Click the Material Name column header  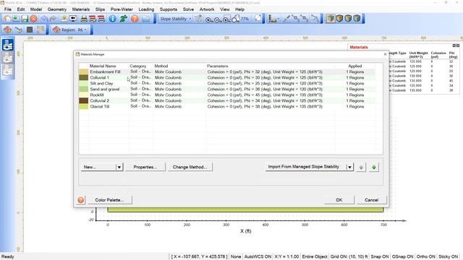coord(103,66)
